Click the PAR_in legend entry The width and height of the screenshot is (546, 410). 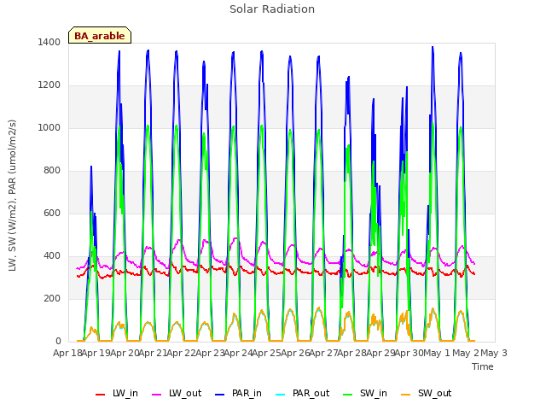point(239,394)
